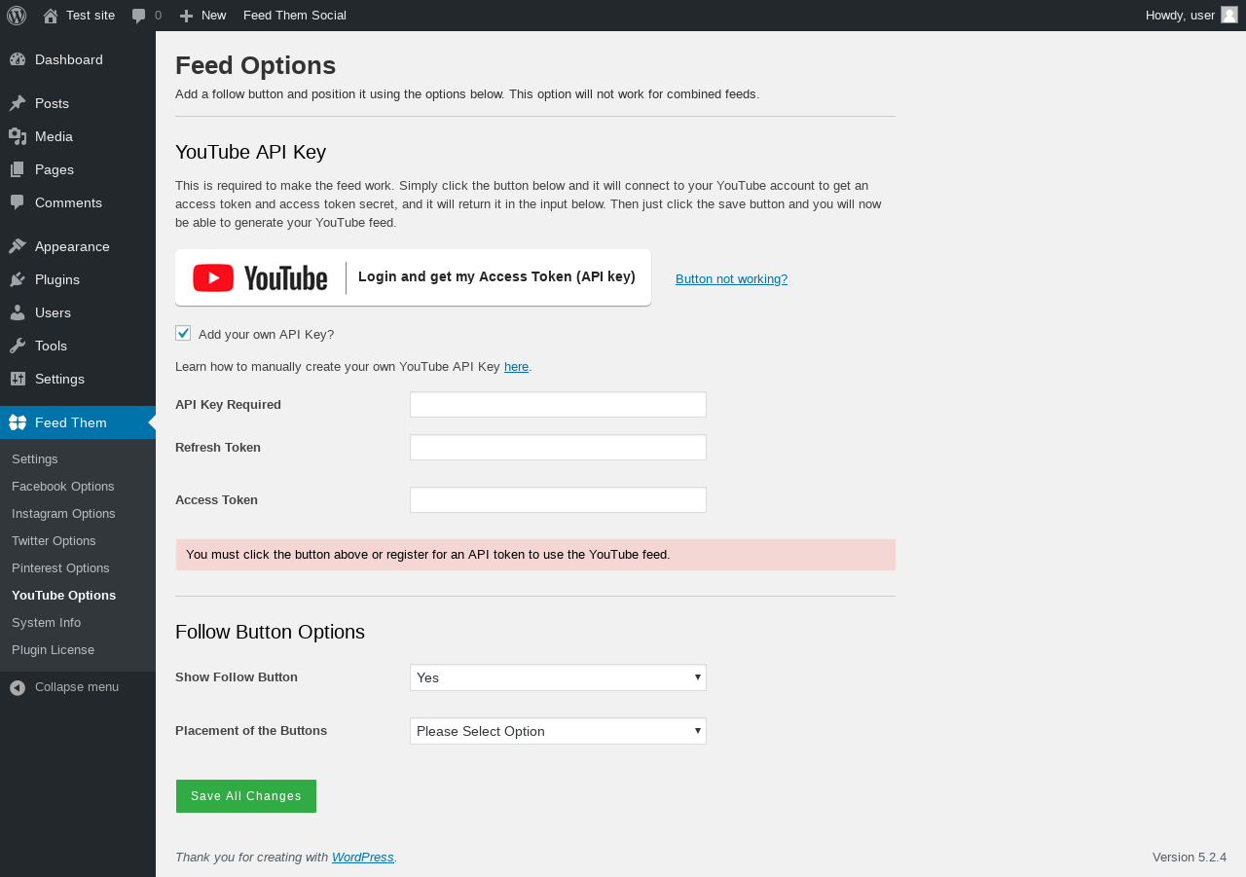Open the Dashboard icon in sidebar

(18, 59)
